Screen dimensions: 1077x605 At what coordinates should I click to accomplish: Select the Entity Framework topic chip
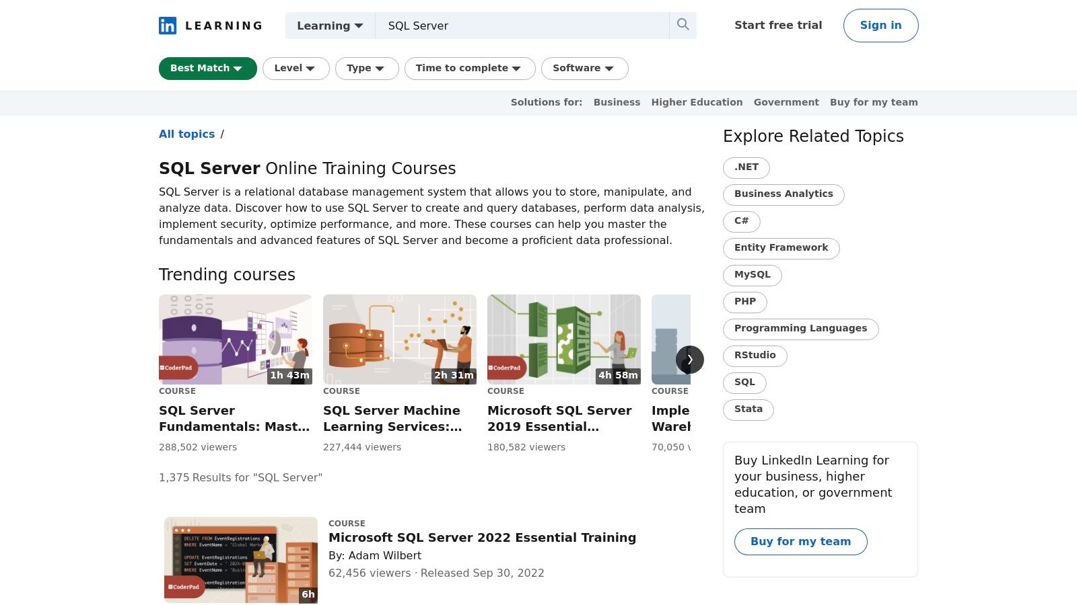tap(781, 248)
